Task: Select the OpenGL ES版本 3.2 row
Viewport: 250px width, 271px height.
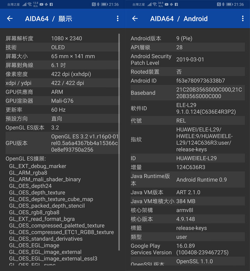Action: click(x=62, y=128)
